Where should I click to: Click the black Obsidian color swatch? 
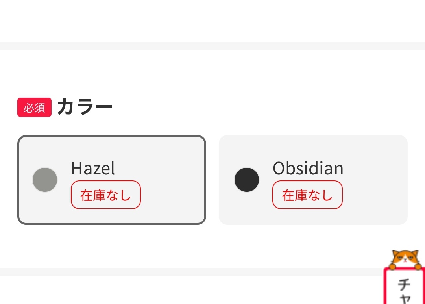pos(247,180)
